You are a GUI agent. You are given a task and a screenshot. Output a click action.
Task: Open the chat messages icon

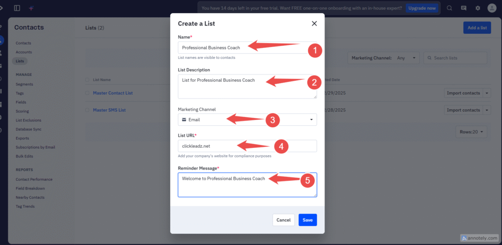pyautogui.click(x=464, y=8)
